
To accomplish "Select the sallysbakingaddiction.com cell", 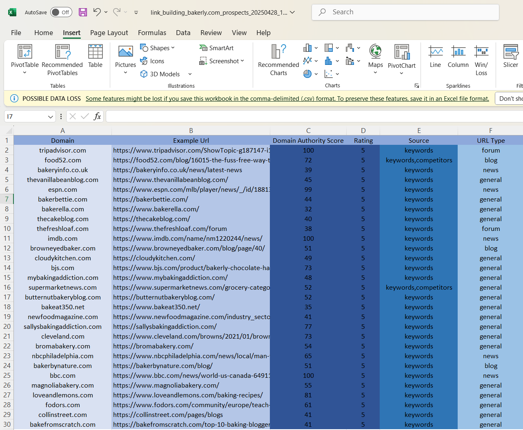I will pyautogui.click(x=62, y=326).
